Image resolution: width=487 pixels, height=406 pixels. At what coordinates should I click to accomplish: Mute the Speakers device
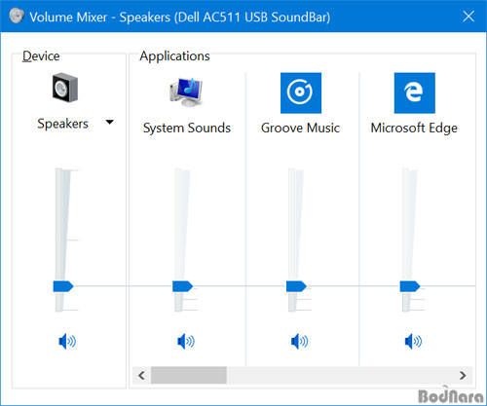click(67, 341)
